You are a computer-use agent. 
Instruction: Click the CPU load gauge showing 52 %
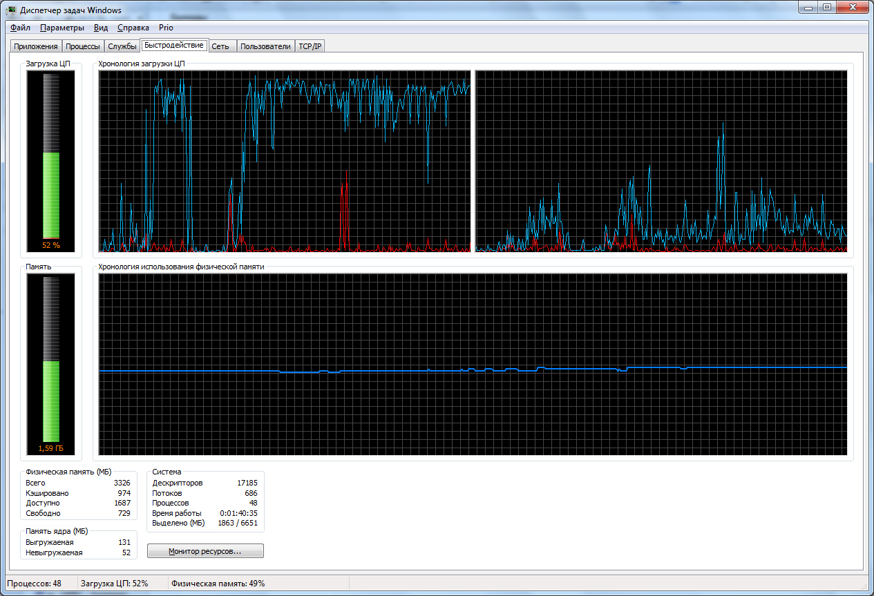click(x=50, y=161)
